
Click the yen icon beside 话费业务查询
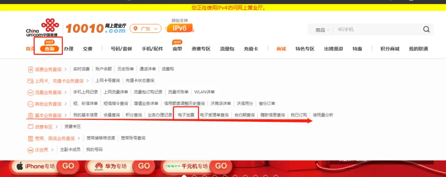(31, 69)
